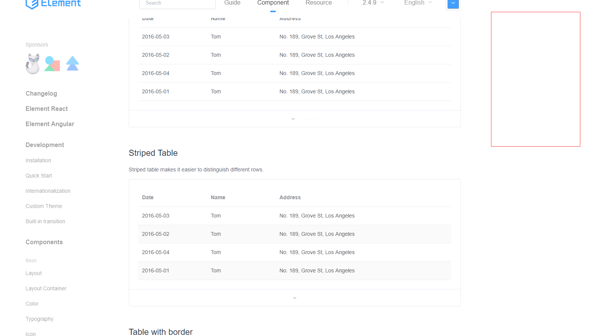Visit the Element Angular link
Screen dimensions: 596x336
tap(50, 124)
